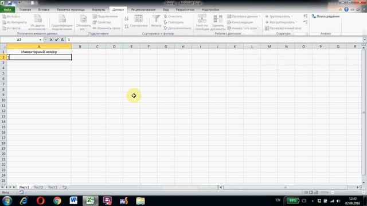367x206 pixels.
Task: Clear the filter (Очистить)
Action: click(x=173, y=17)
